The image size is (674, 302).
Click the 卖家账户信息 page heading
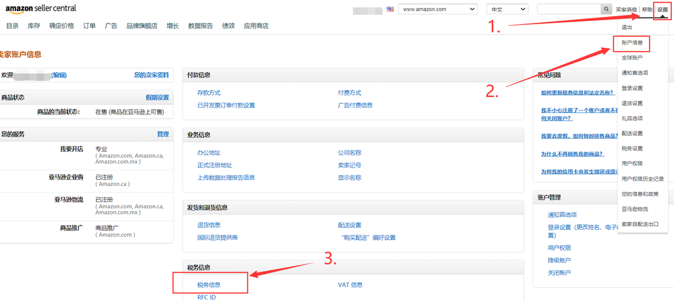pos(20,54)
